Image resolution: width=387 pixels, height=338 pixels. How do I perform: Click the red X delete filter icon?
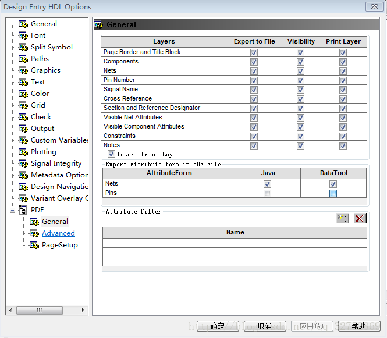click(360, 218)
